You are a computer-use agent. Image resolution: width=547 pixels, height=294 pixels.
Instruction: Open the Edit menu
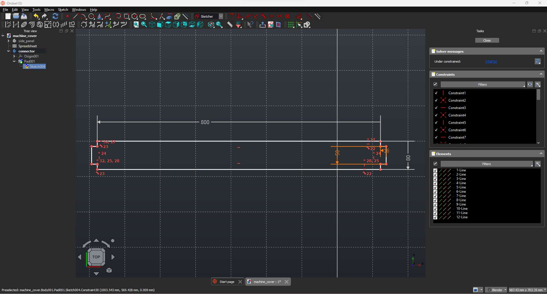pos(15,10)
